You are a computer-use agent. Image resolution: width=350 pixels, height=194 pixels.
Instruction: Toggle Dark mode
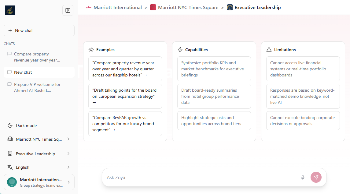point(39,125)
